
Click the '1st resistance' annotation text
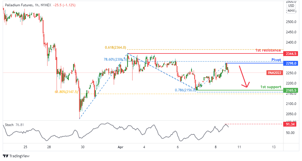268,50
